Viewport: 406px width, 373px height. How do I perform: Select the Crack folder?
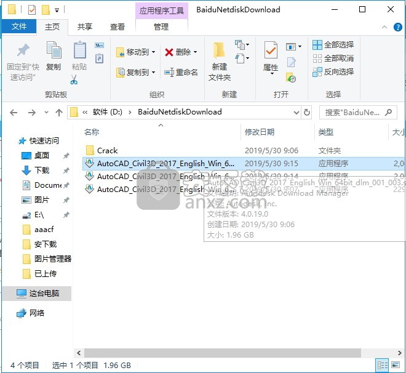tap(107, 151)
